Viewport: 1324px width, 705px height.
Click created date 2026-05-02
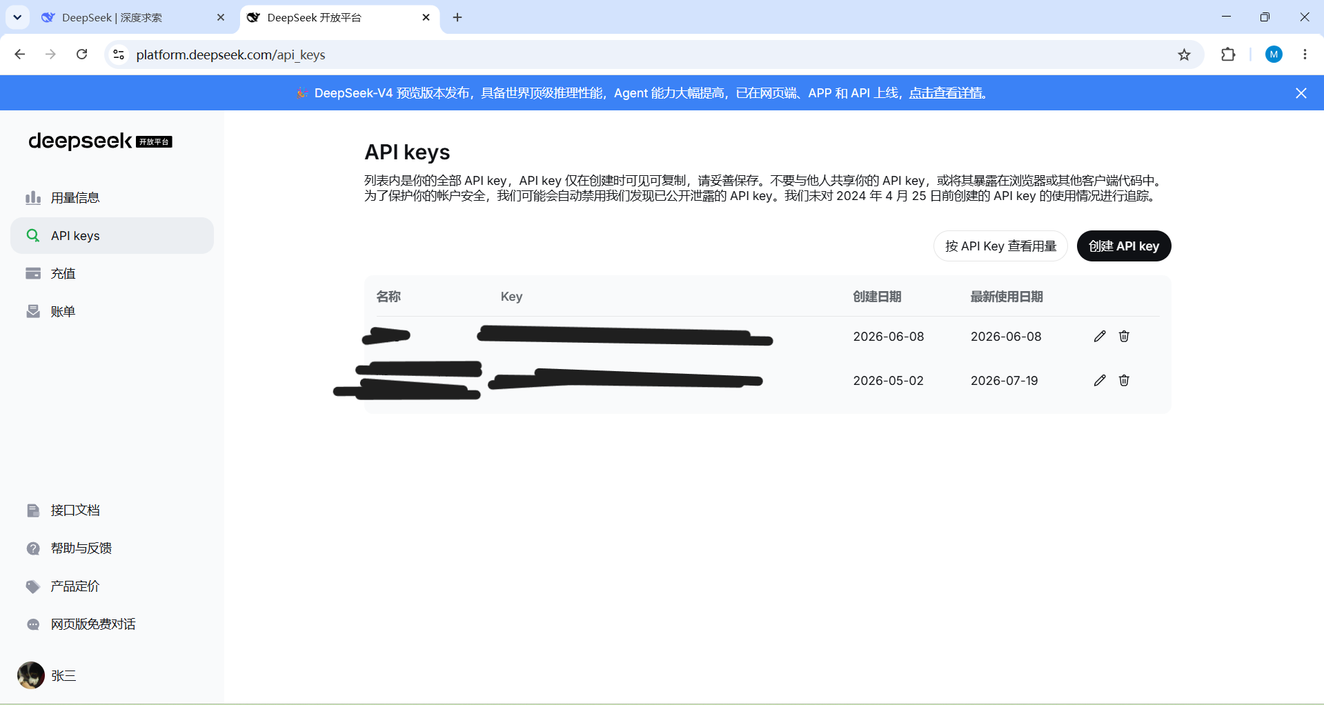[x=888, y=381]
